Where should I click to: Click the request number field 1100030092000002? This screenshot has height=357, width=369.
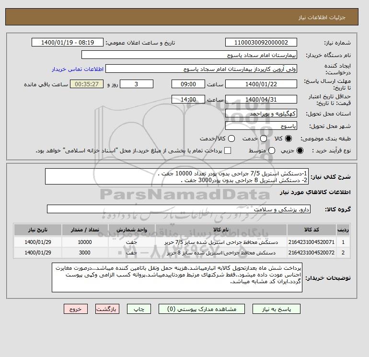pyautogui.click(x=261, y=42)
